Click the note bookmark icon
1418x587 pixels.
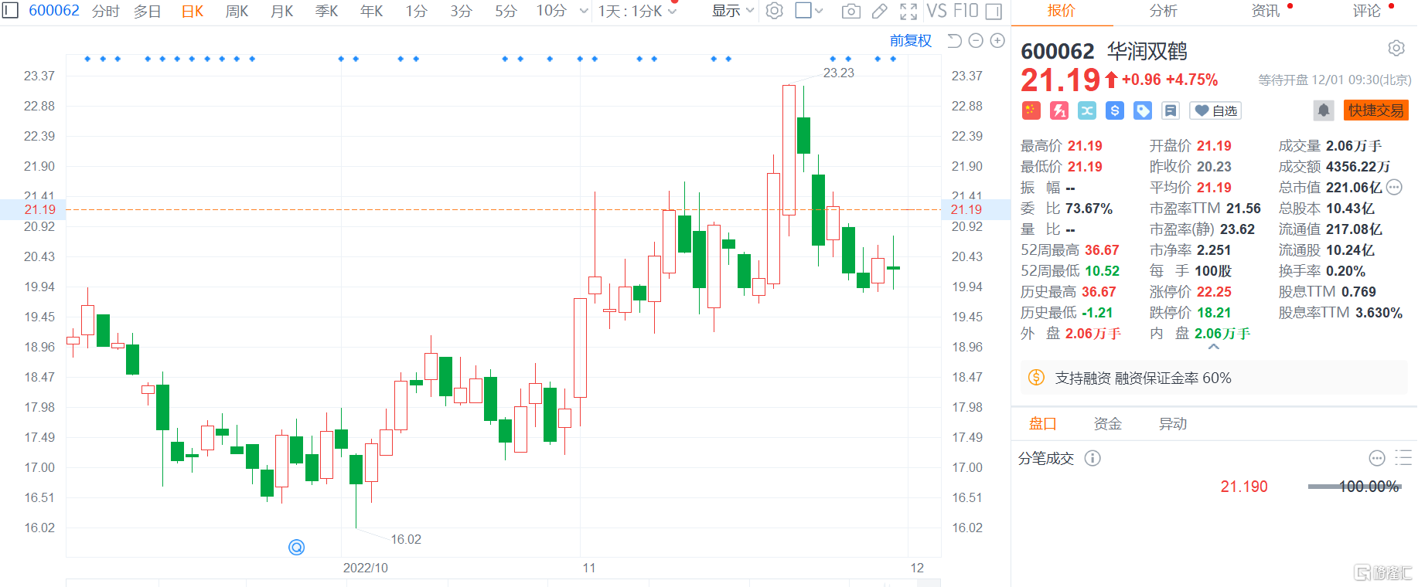coord(1171,110)
